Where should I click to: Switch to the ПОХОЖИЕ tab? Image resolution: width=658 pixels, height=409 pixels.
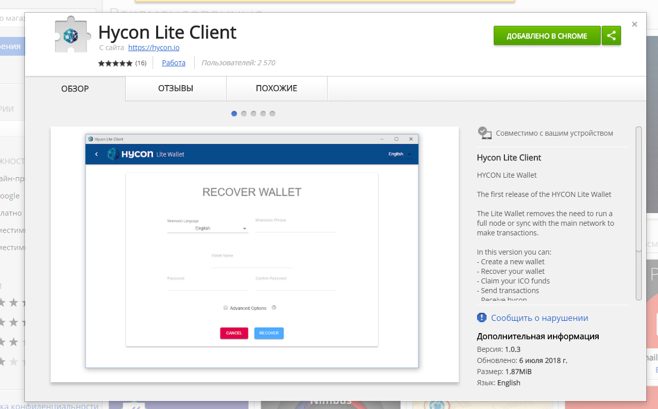[277, 89]
